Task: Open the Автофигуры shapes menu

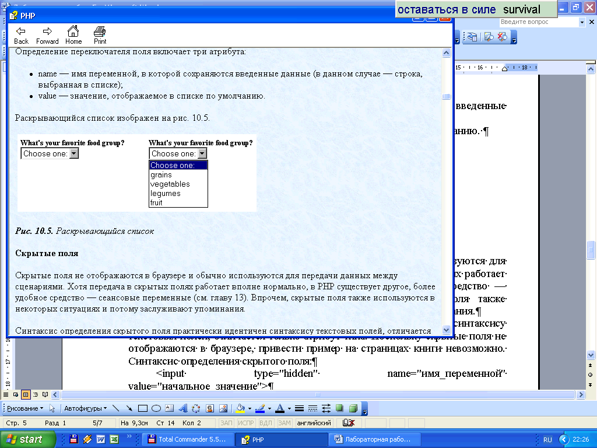Action: coord(85,408)
